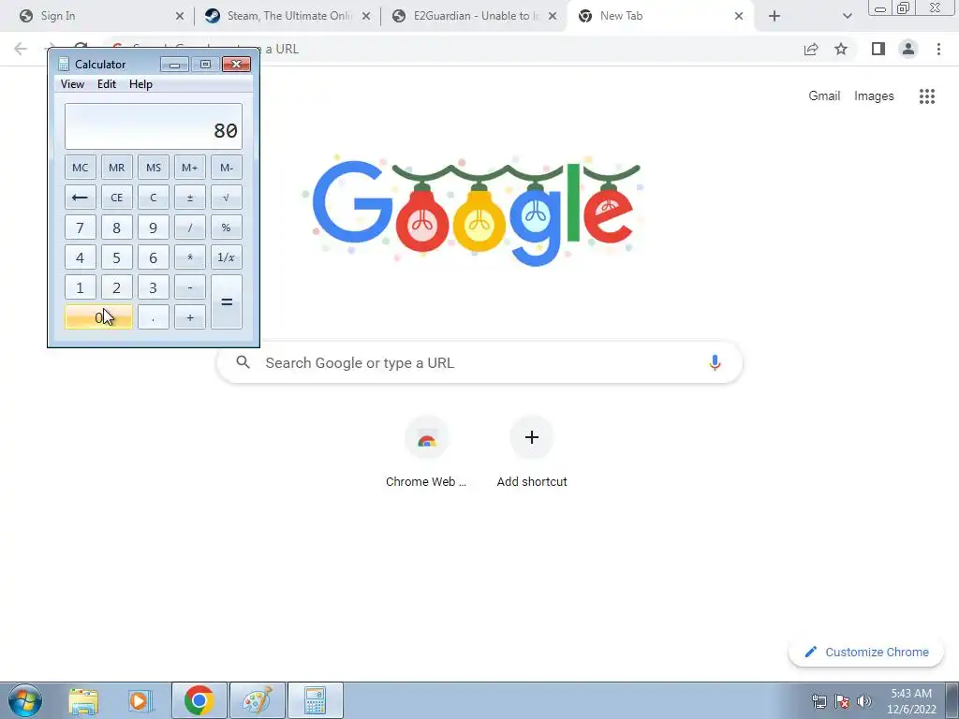Click digit 8 on the Calculator
959x719 pixels.
(x=117, y=227)
